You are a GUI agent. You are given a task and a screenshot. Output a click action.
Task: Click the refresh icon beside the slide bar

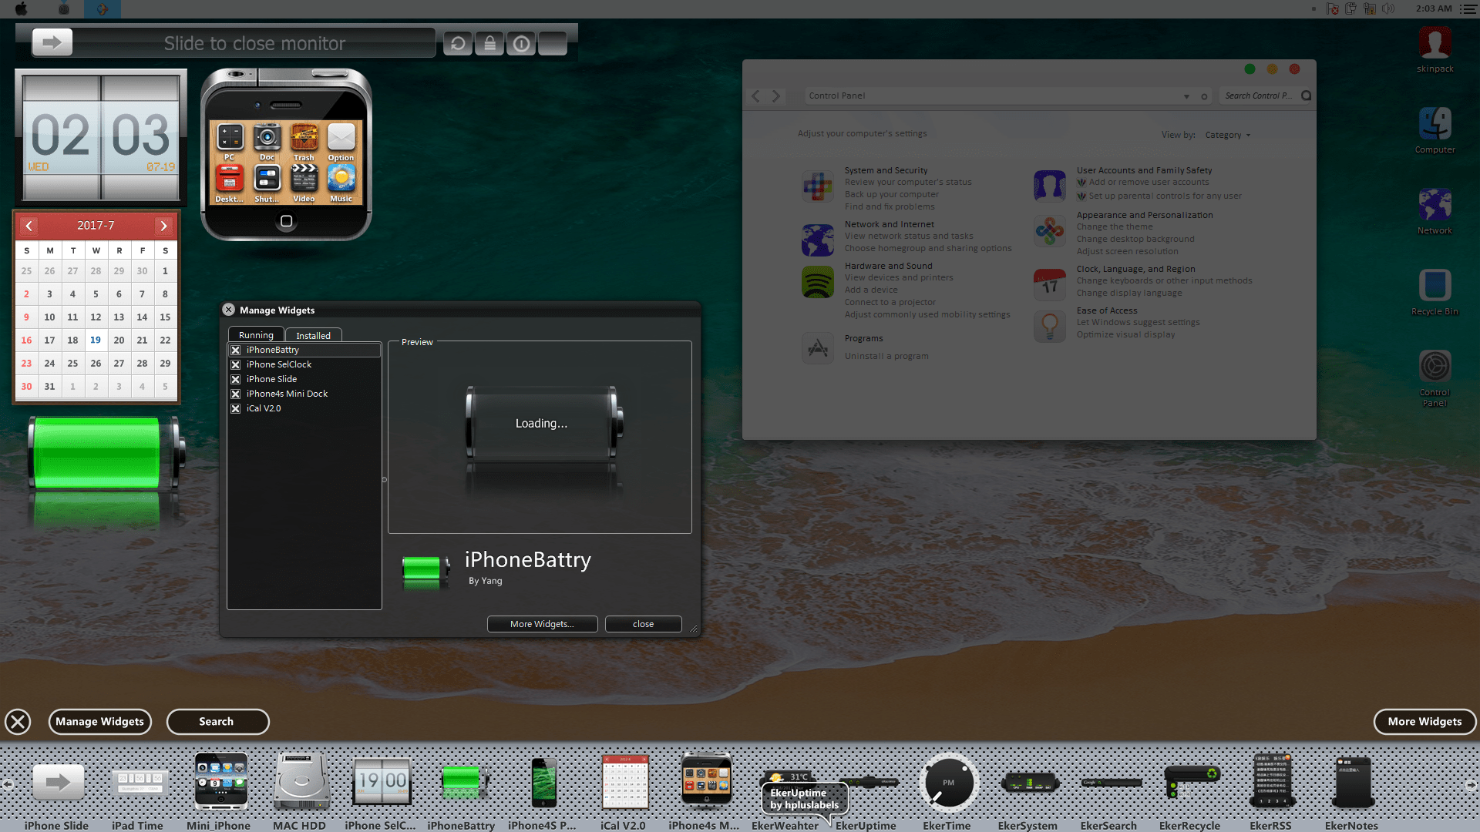point(458,43)
